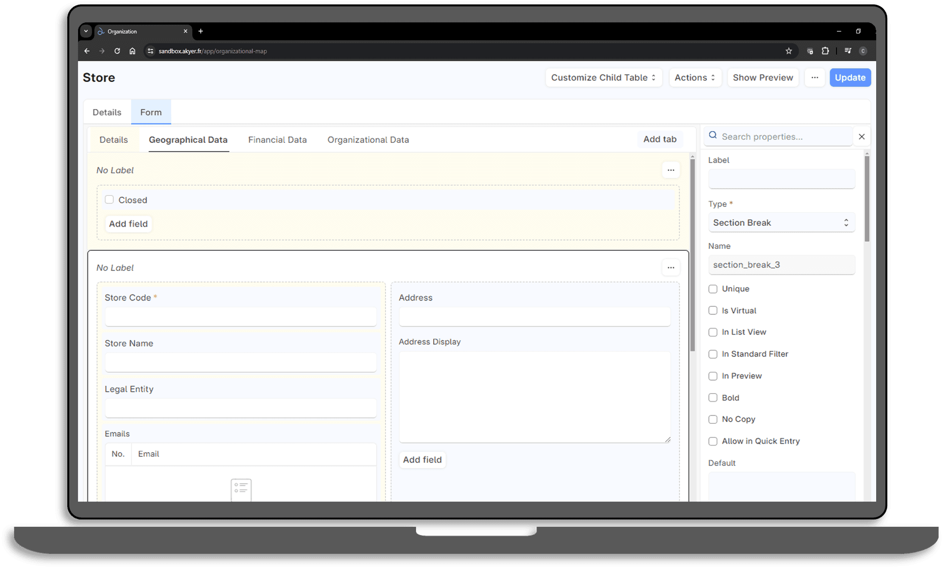This screenshot has height=568, width=943.
Task: Tick the Closed checkbox
Action: coord(109,200)
